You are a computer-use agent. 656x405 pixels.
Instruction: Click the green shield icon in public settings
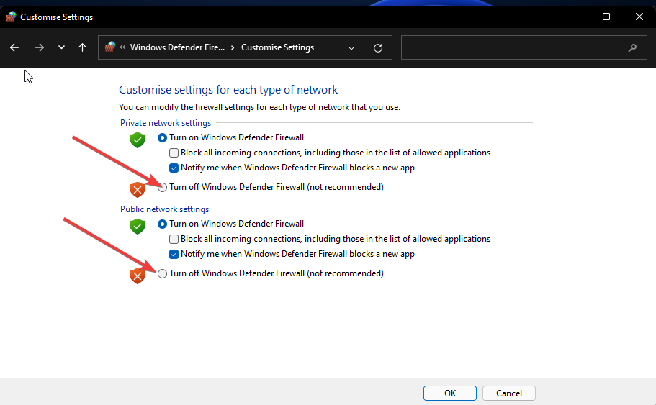click(x=138, y=226)
